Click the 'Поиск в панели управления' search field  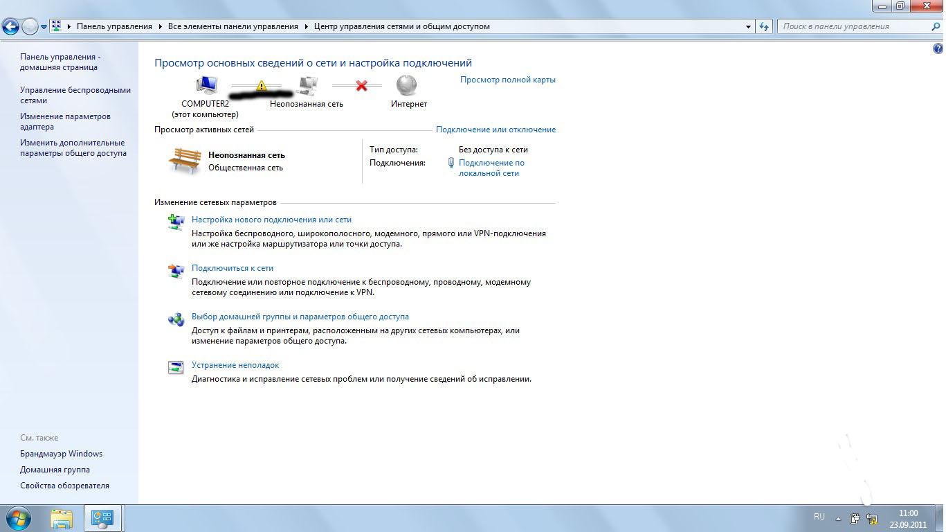(853, 26)
